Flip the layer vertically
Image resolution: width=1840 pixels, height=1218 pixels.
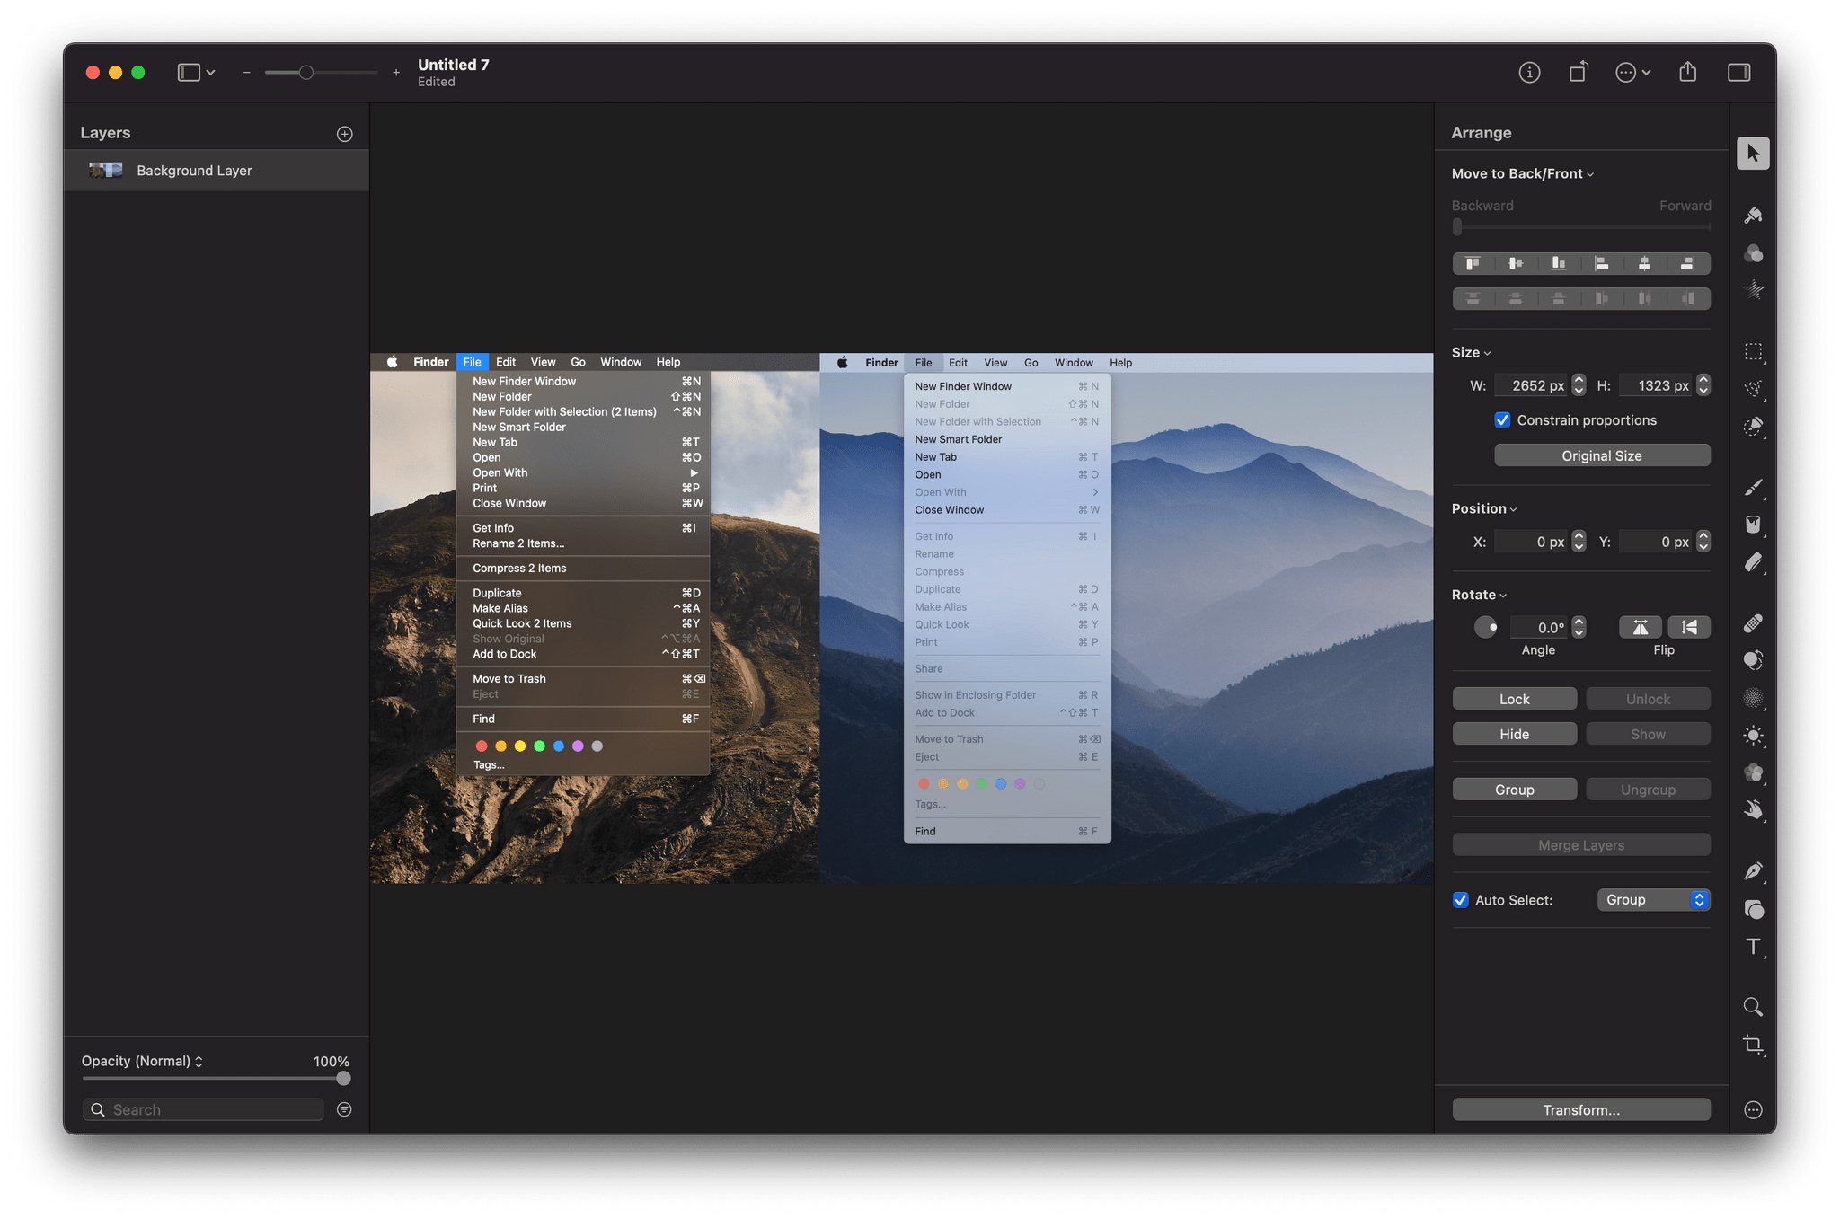pos(1689,627)
